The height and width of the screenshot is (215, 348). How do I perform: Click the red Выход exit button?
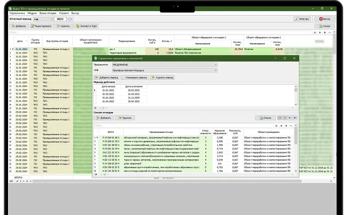pos(325,19)
